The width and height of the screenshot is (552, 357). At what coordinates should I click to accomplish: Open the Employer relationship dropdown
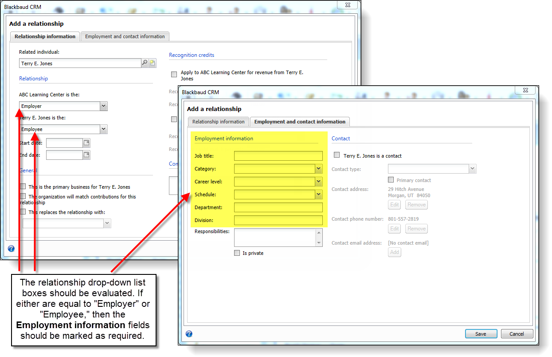point(103,106)
